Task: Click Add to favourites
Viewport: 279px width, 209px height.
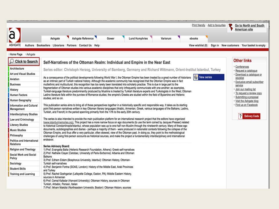Action: (217, 25)
